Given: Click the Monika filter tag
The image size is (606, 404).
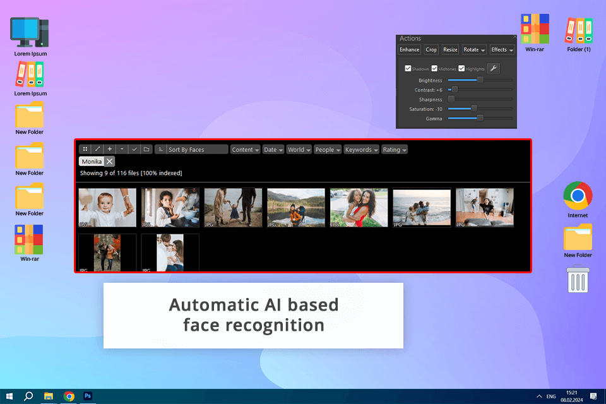Looking at the screenshot, I should click(92, 161).
